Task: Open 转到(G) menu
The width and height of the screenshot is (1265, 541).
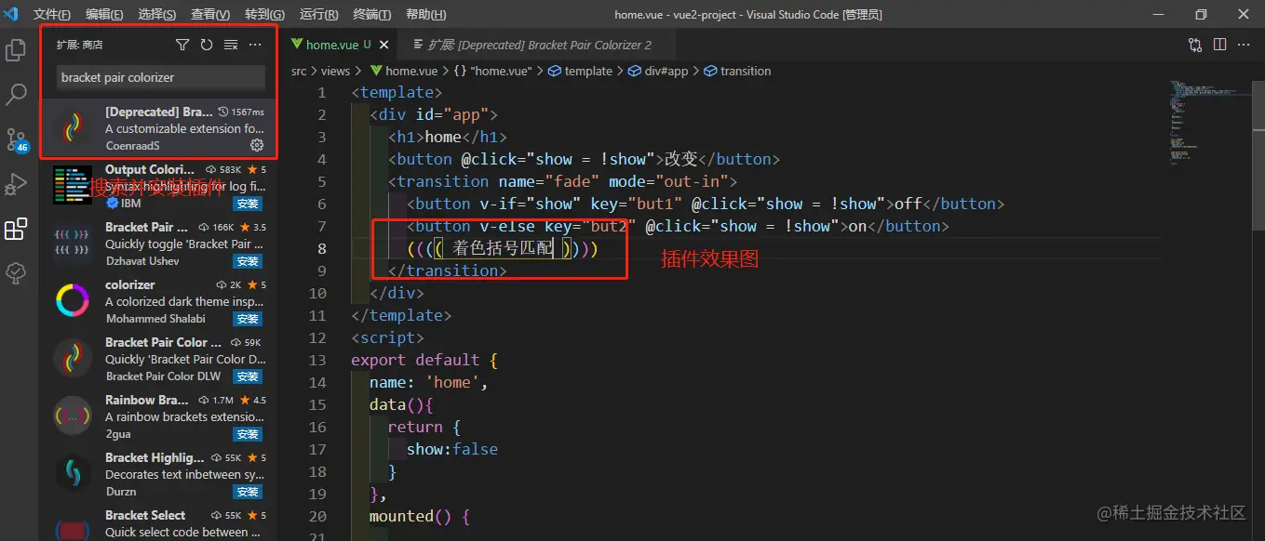Action: click(x=265, y=15)
